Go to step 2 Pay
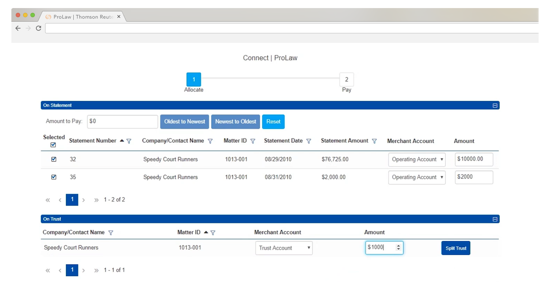The image size is (550, 282). pos(346,79)
